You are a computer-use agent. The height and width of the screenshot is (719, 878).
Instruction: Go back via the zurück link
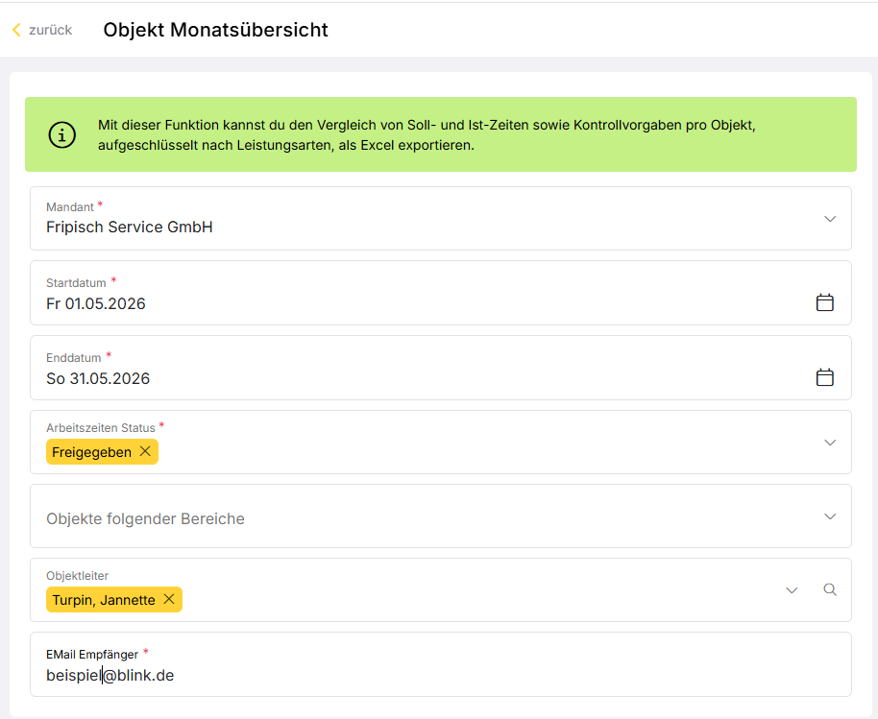(50, 30)
